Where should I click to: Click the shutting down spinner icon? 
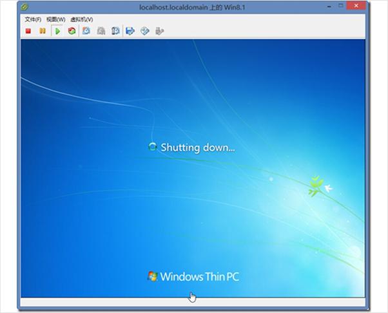click(x=153, y=147)
